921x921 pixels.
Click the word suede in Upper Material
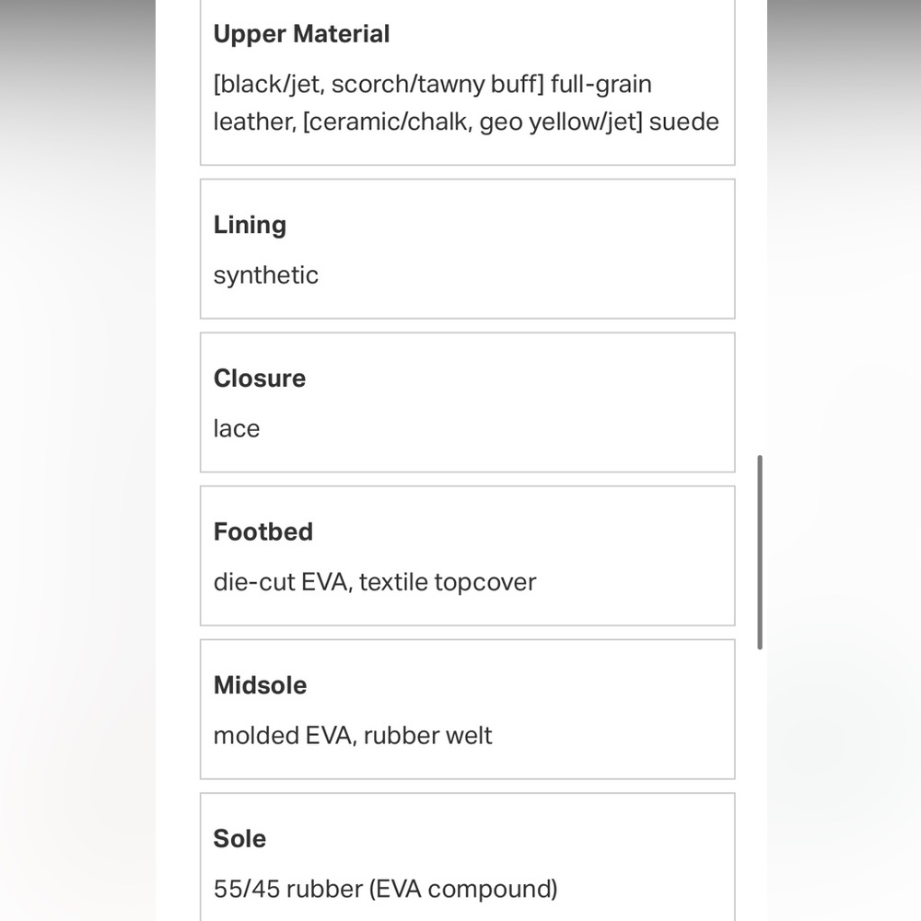point(683,122)
